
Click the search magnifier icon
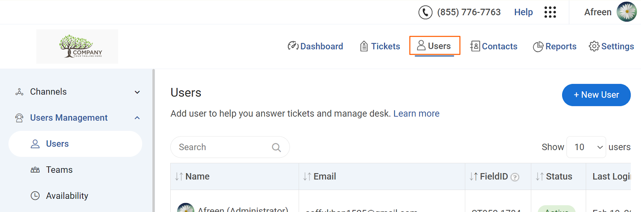click(276, 147)
